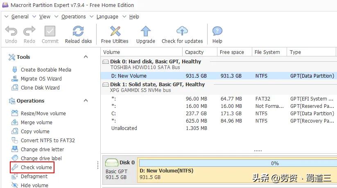Viewport: 337px width, 188px height.
Task: Collapse the Tools section chevron
Action: pyautogui.click(x=86, y=57)
